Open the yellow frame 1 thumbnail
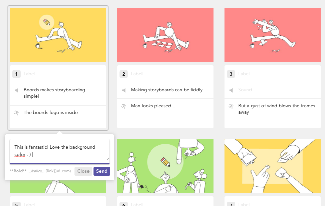Image resolution: width=325 pixels, height=206 pixels. coord(58,35)
